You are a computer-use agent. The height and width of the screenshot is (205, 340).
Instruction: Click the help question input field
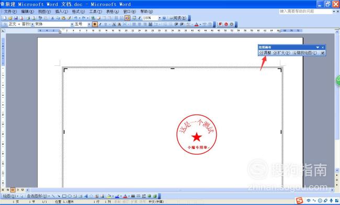305,12
